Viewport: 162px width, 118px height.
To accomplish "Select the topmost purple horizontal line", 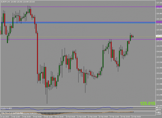I will point(78,7).
